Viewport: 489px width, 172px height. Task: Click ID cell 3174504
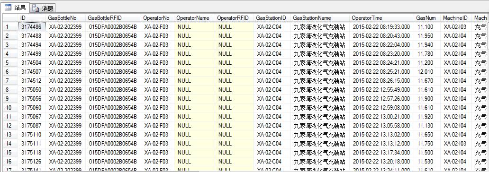[x=32, y=63]
